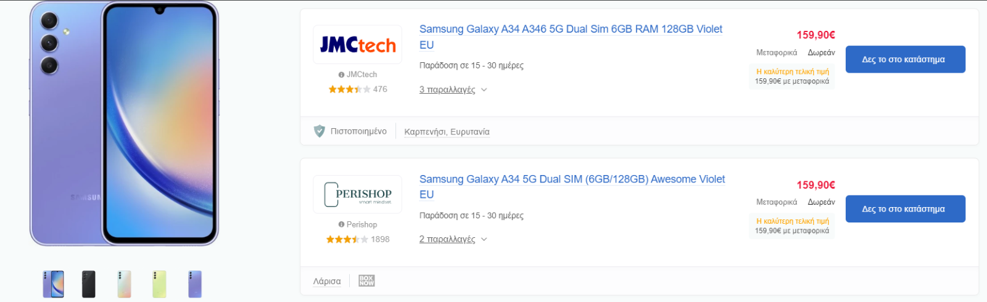This screenshot has width=987, height=302.
Task: Expand the 2 παραλλαγές variants dropdown
Action: click(453, 239)
